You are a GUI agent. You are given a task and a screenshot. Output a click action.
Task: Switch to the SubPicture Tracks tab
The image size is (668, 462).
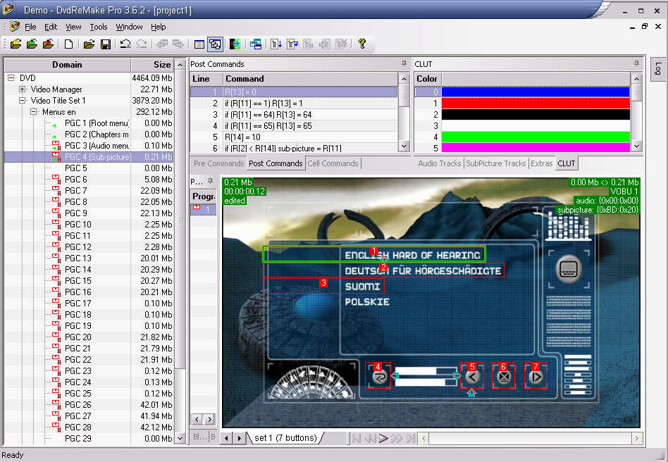click(x=496, y=163)
